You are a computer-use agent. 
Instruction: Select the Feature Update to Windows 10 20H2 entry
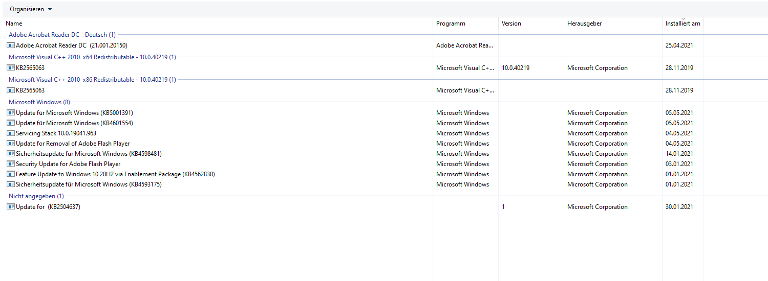point(115,174)
